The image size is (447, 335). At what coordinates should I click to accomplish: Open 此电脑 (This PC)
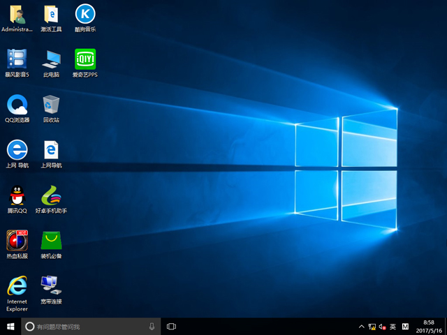point(51,59)
